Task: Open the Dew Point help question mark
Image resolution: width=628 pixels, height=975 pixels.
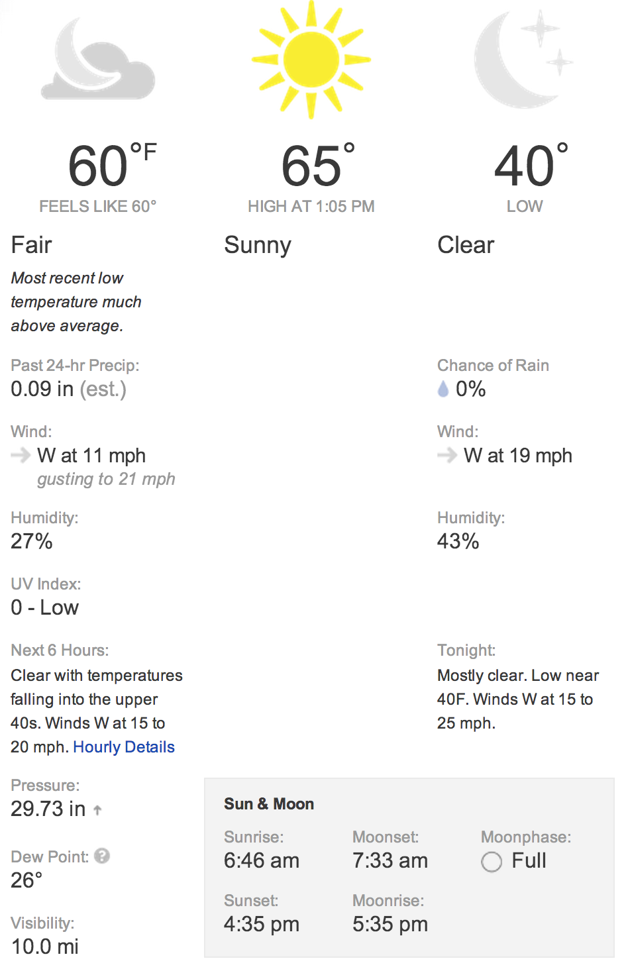Action: [x=102, y=856]
